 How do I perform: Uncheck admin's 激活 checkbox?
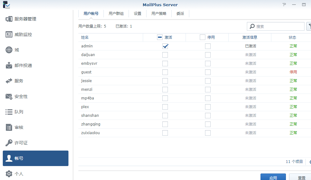click(165, 46)
